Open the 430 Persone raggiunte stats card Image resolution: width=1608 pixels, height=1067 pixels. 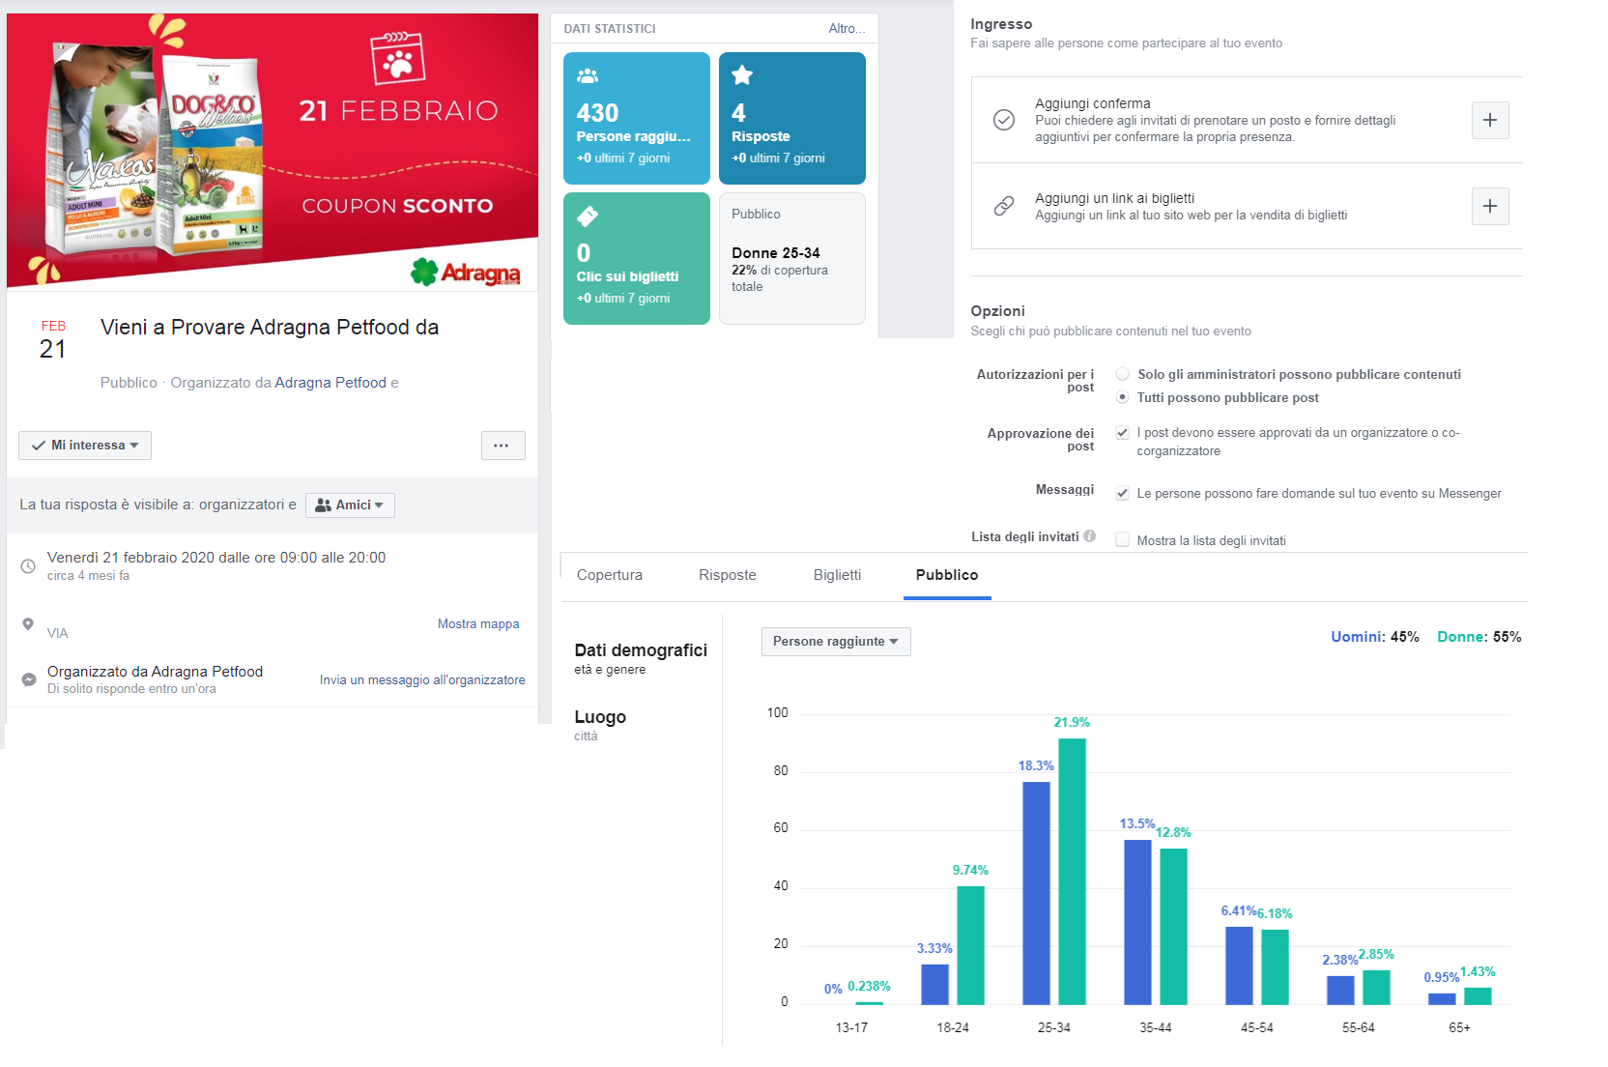637,118
